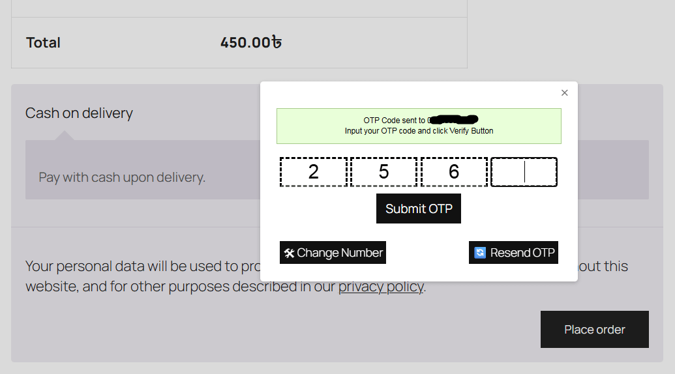
Task: Click the wrench icon beside Change Number
Action: pos(289,253)
